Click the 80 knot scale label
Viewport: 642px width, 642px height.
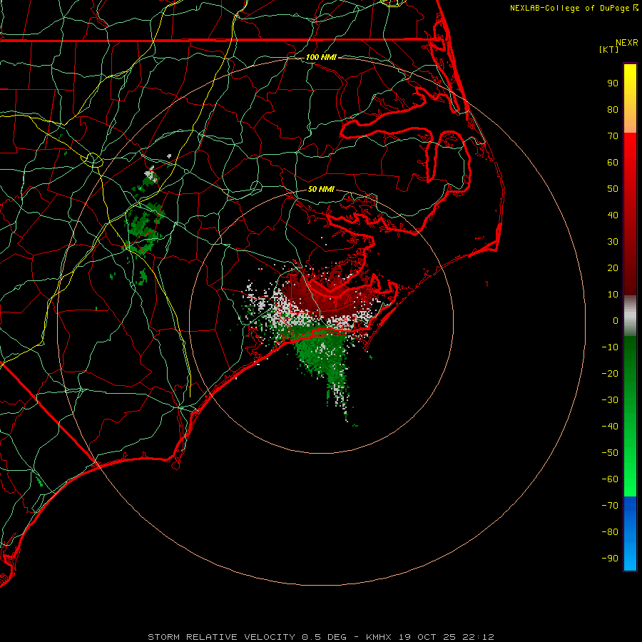pos(613,109)
